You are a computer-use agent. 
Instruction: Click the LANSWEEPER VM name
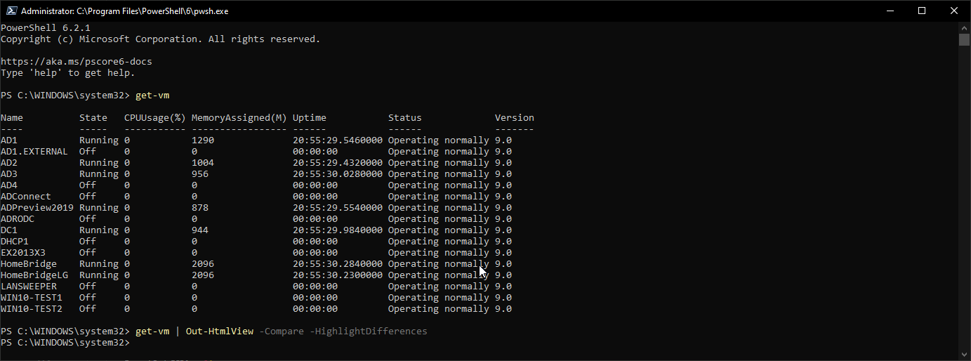click(x=29, y=287)
